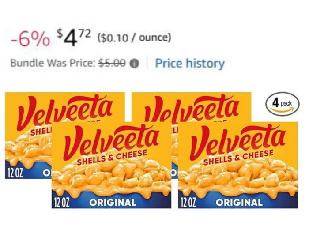Viewport: 309px width, 230px height.
Task: Click the -6% discount percentage
Action: pos(30,40)
